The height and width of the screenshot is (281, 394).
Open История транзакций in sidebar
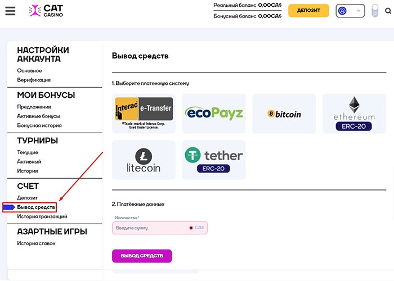(x=42, y=216)
